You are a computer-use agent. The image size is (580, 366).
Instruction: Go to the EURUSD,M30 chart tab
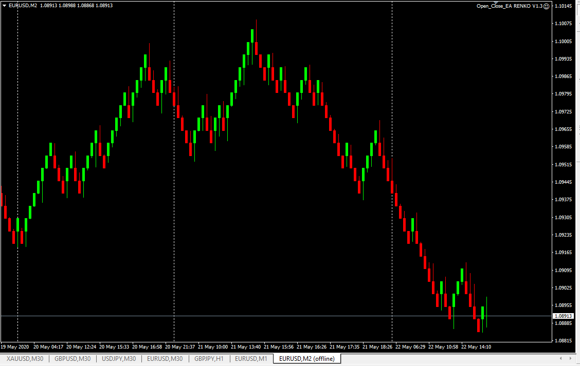165,359
